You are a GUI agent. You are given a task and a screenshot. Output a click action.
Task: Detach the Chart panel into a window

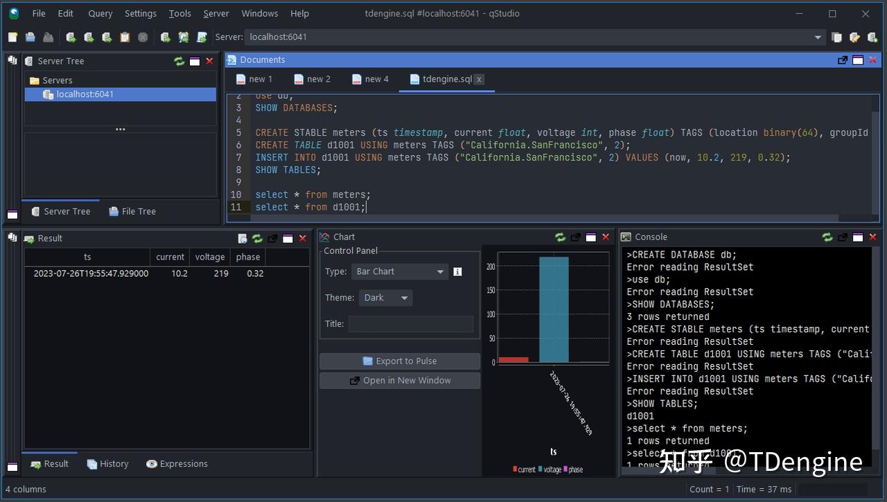pyautogui.click(x=576, y=237)
